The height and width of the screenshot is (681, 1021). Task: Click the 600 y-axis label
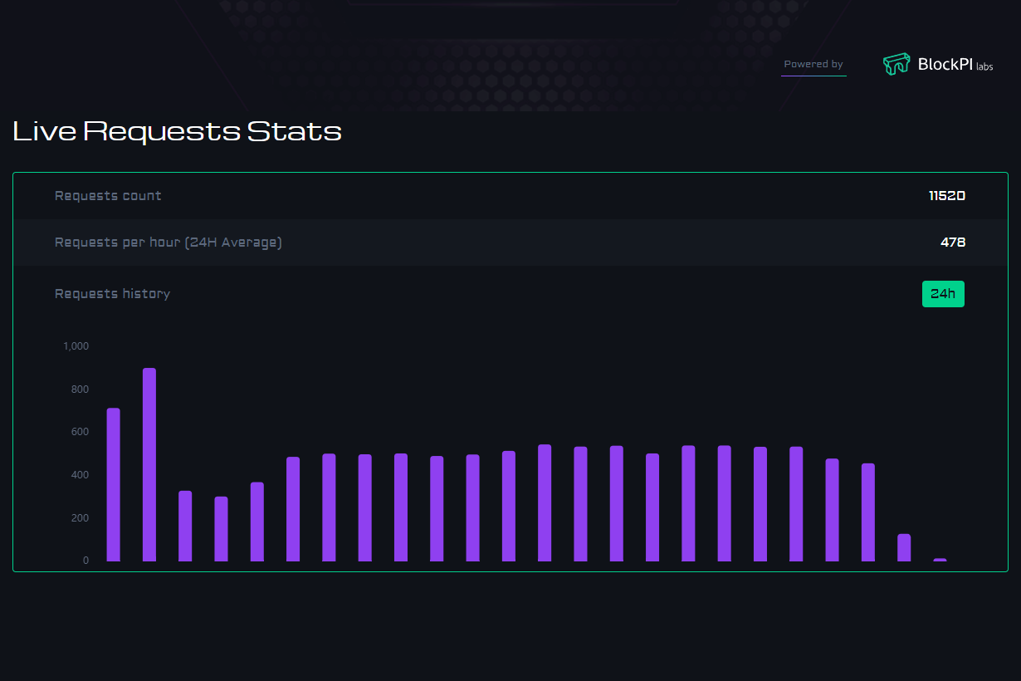pyautogui.click(x=81, y=432)
